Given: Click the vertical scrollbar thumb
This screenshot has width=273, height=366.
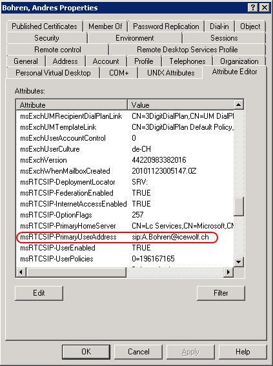Looking at the screenshot, I should 238,207.
